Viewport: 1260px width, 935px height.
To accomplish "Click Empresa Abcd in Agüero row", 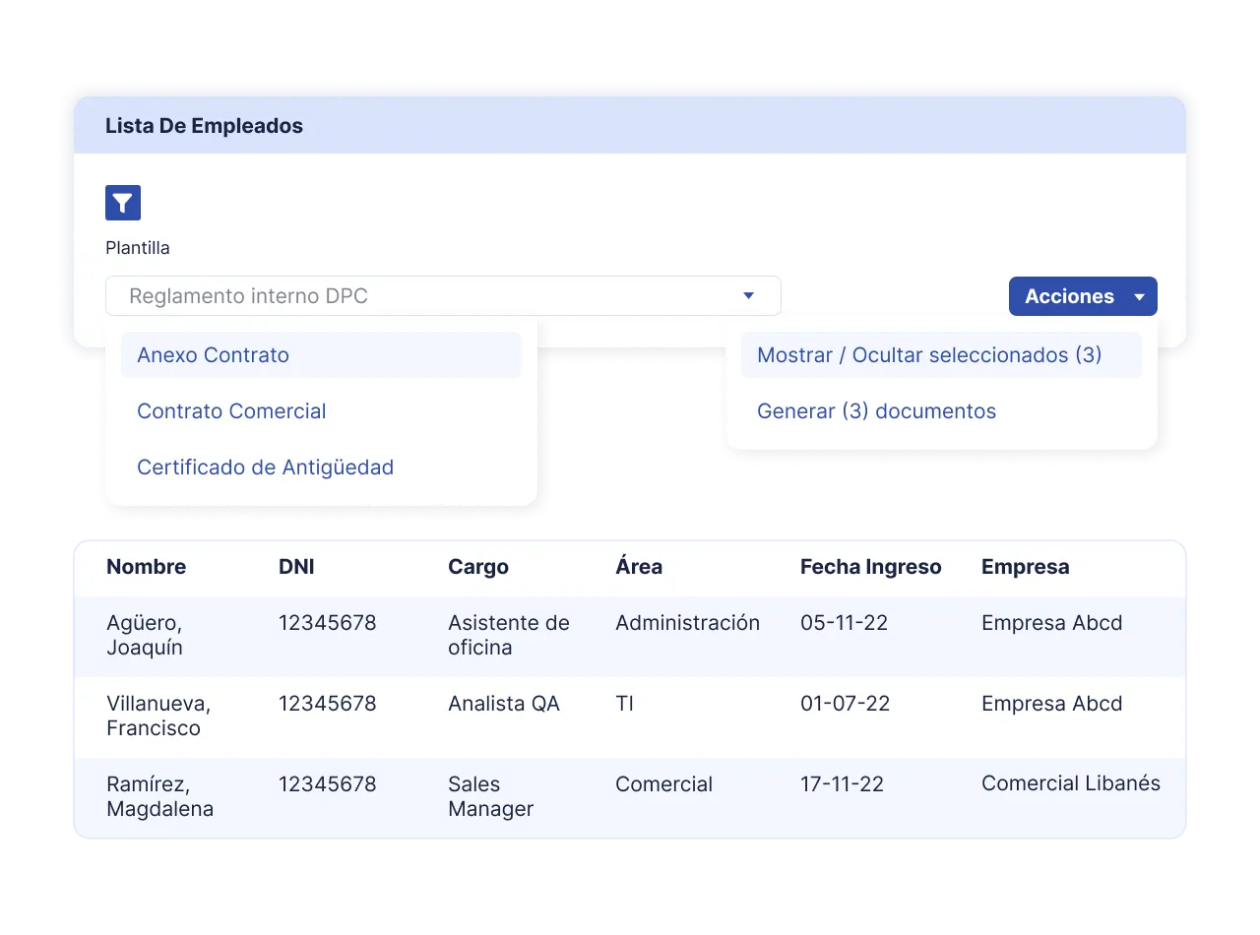I will pyautogui.click(x=1051, y=623).
